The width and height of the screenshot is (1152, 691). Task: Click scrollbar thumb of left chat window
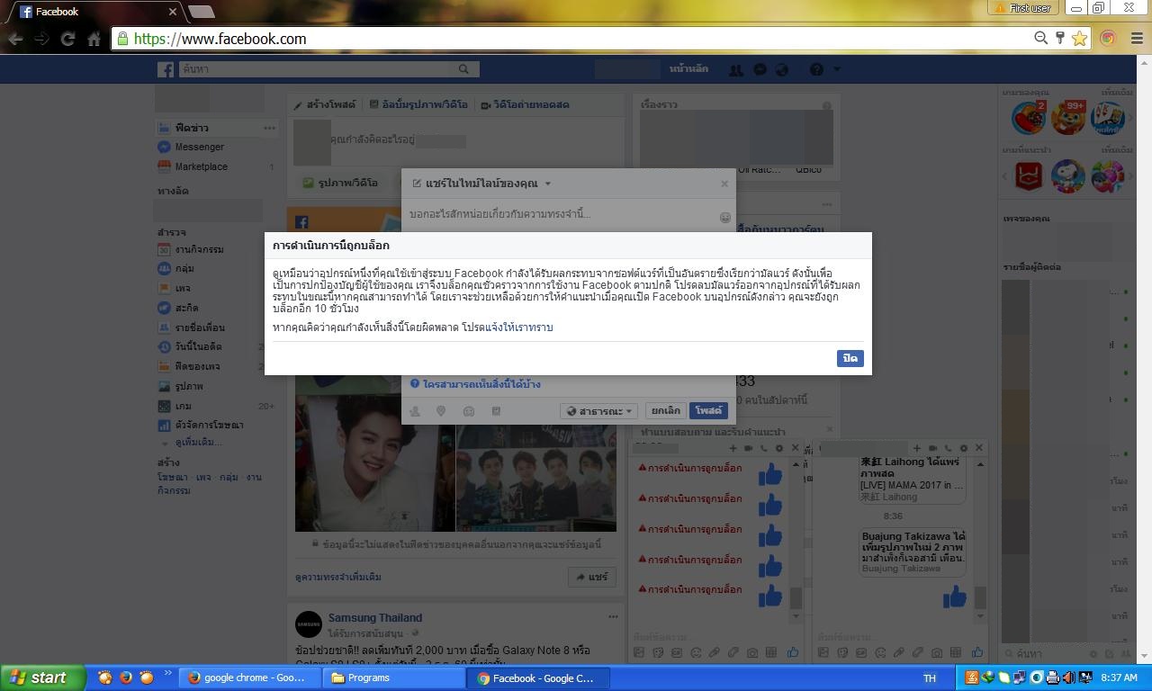pos(796,598)
